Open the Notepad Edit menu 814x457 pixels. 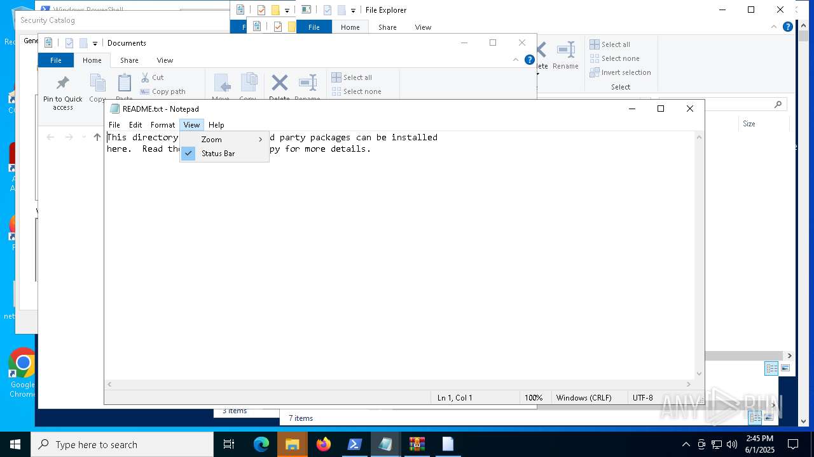(135, 125)
